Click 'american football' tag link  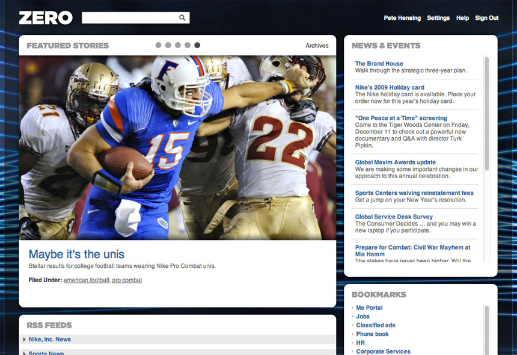[87, 280]
